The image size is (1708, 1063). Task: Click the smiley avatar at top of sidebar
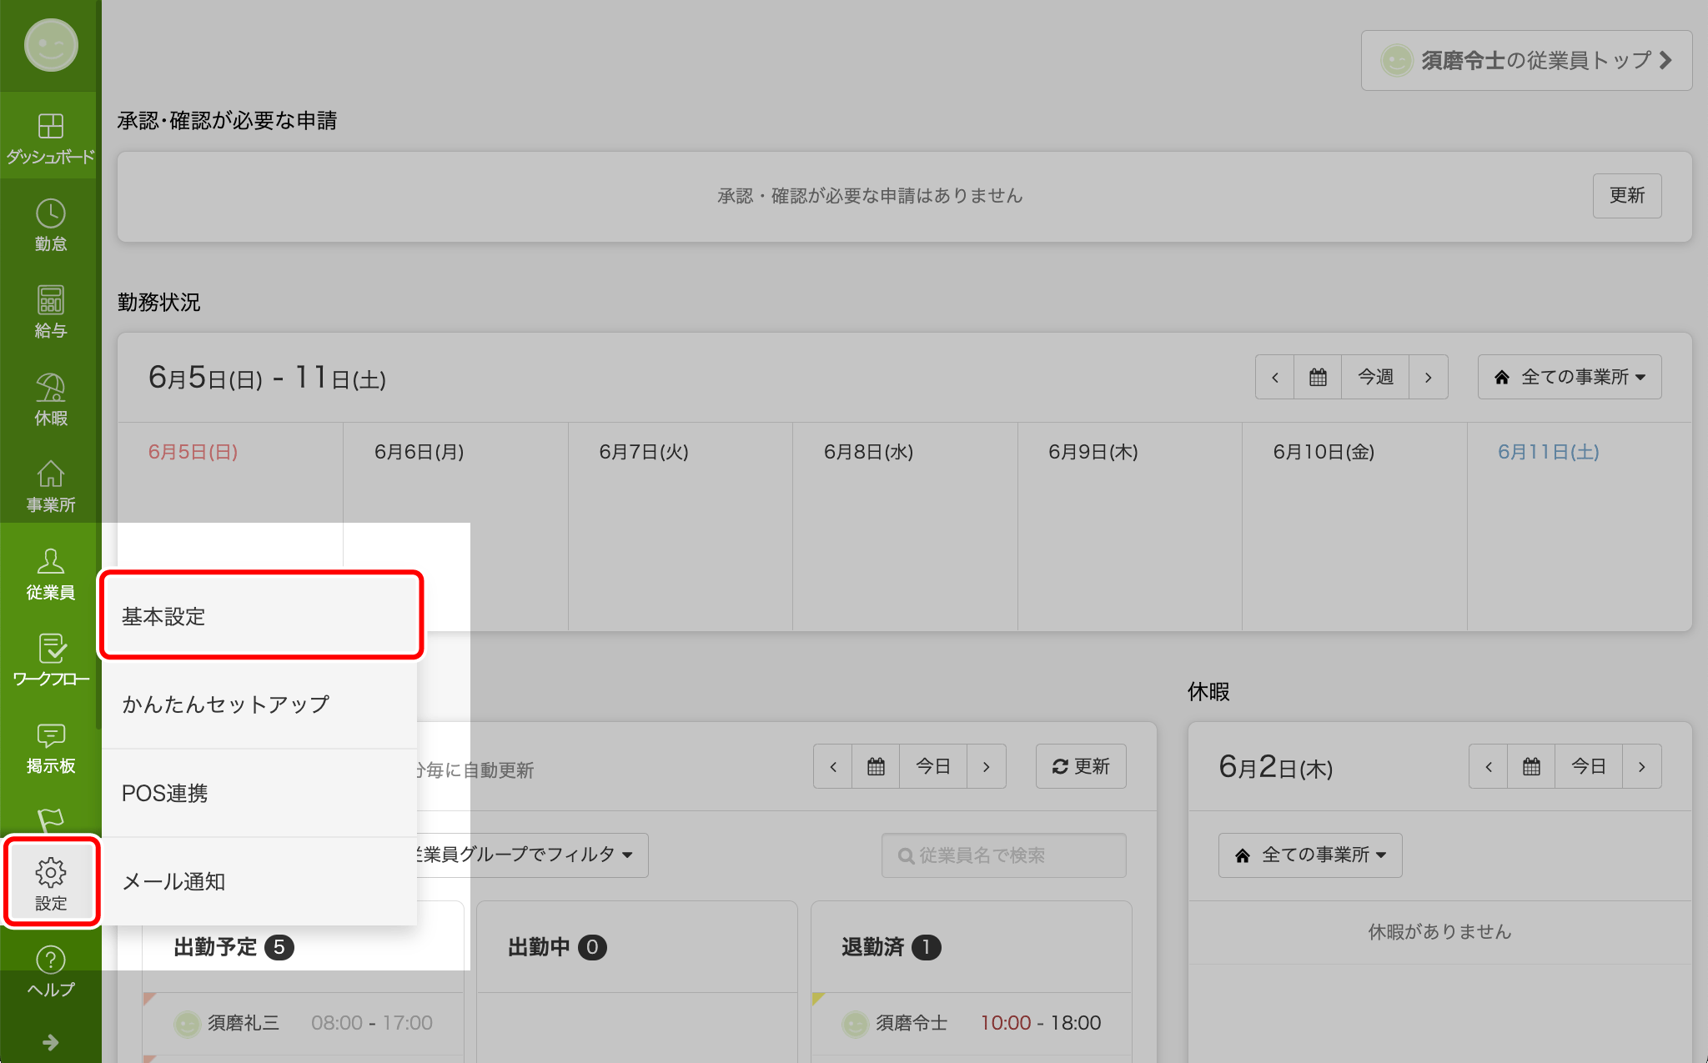tap(51, 45)
